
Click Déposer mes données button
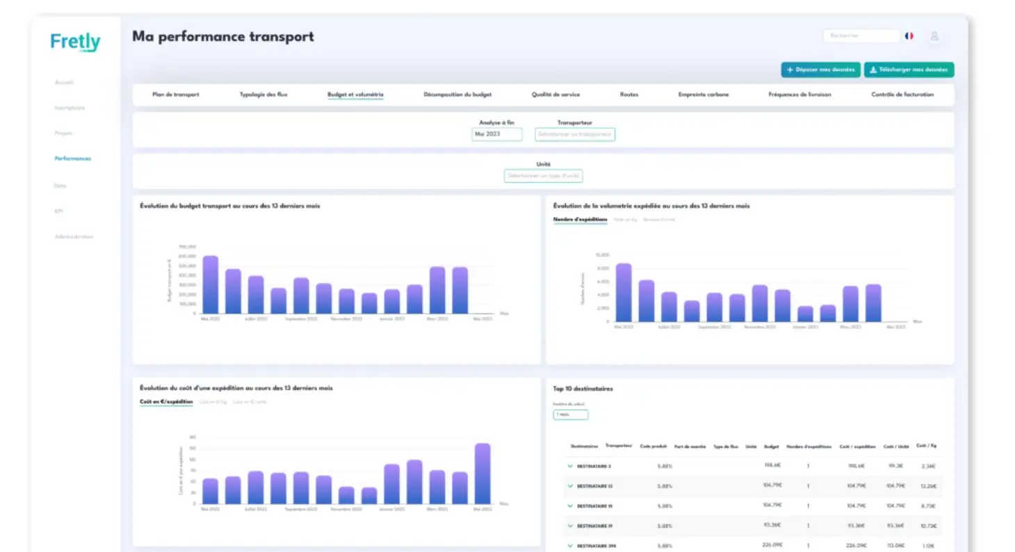(821, 70)
